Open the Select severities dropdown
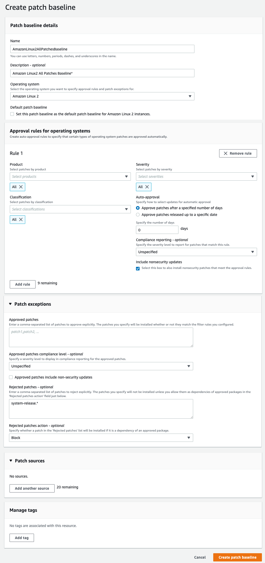This screenshot has width=265, height=563. [x=196, y=177]
